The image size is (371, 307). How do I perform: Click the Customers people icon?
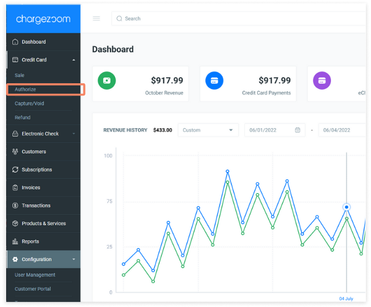tap(15, 152)
